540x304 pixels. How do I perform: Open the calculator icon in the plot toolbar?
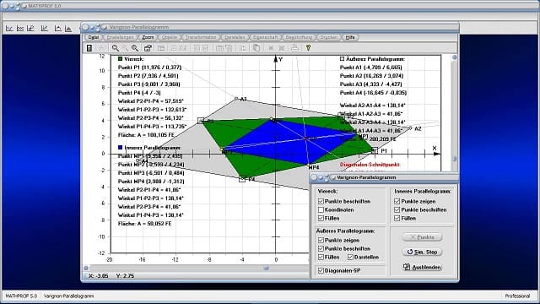tap(89, 48)
